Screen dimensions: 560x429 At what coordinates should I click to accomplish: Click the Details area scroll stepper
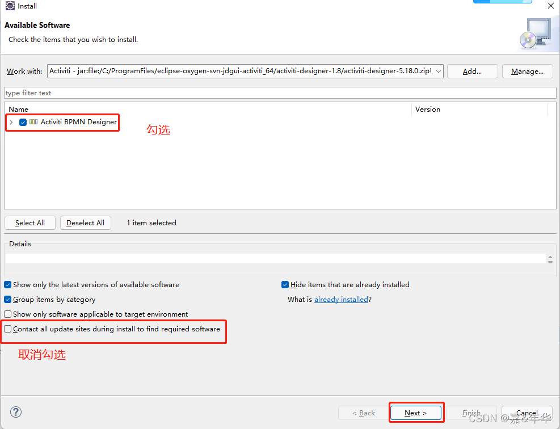point(550,259)
